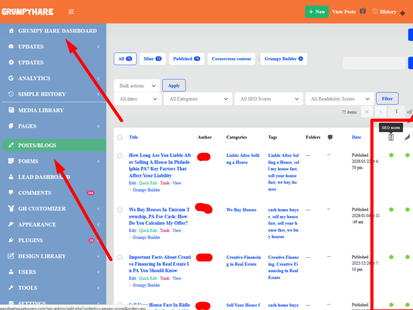Viewport: 413px width, 310px height.
Task: Click the Simple History clock icon
Action: tap(11, 94)
